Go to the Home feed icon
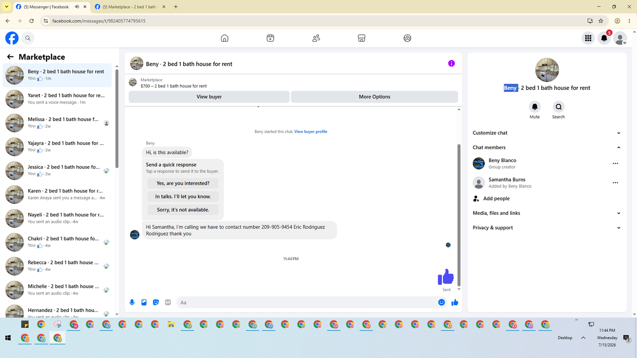Image resolution: width=637 pixels, height=358 pixels. [x=224, y=38]
